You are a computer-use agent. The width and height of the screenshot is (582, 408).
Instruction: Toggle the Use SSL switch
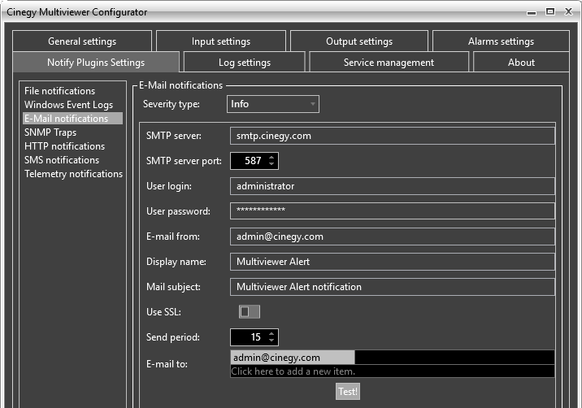coord(250,311)
